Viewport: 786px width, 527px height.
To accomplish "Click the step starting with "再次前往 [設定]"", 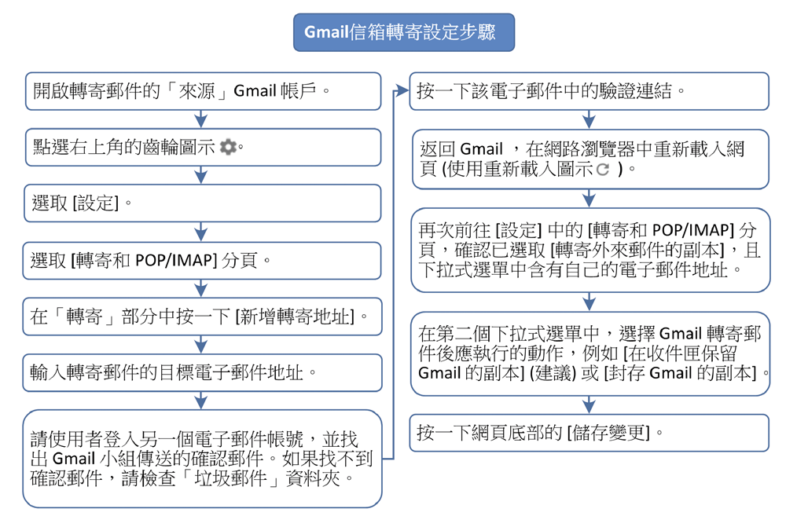I will (x=590, y=250).
